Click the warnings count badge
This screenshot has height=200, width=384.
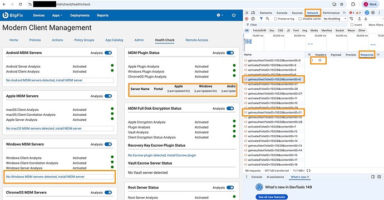pos(358,13)
